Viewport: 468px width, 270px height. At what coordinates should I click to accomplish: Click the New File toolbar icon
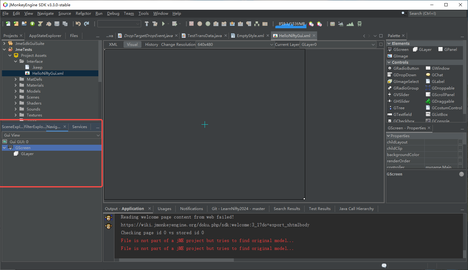click(x=8, y=24)
